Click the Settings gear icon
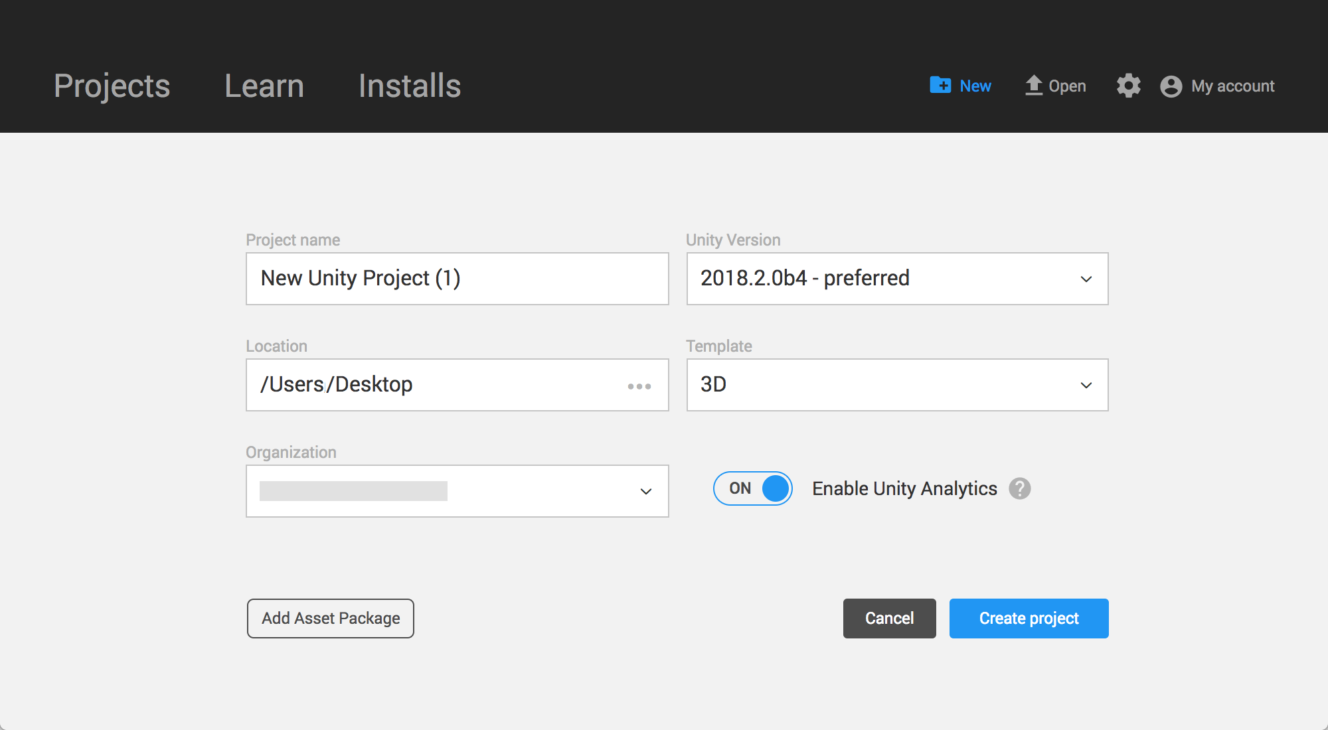 click(1127, 86)
